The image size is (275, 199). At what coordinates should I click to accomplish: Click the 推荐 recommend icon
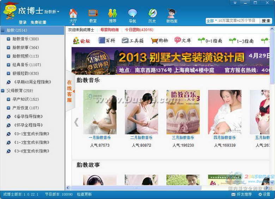point(112,14)
